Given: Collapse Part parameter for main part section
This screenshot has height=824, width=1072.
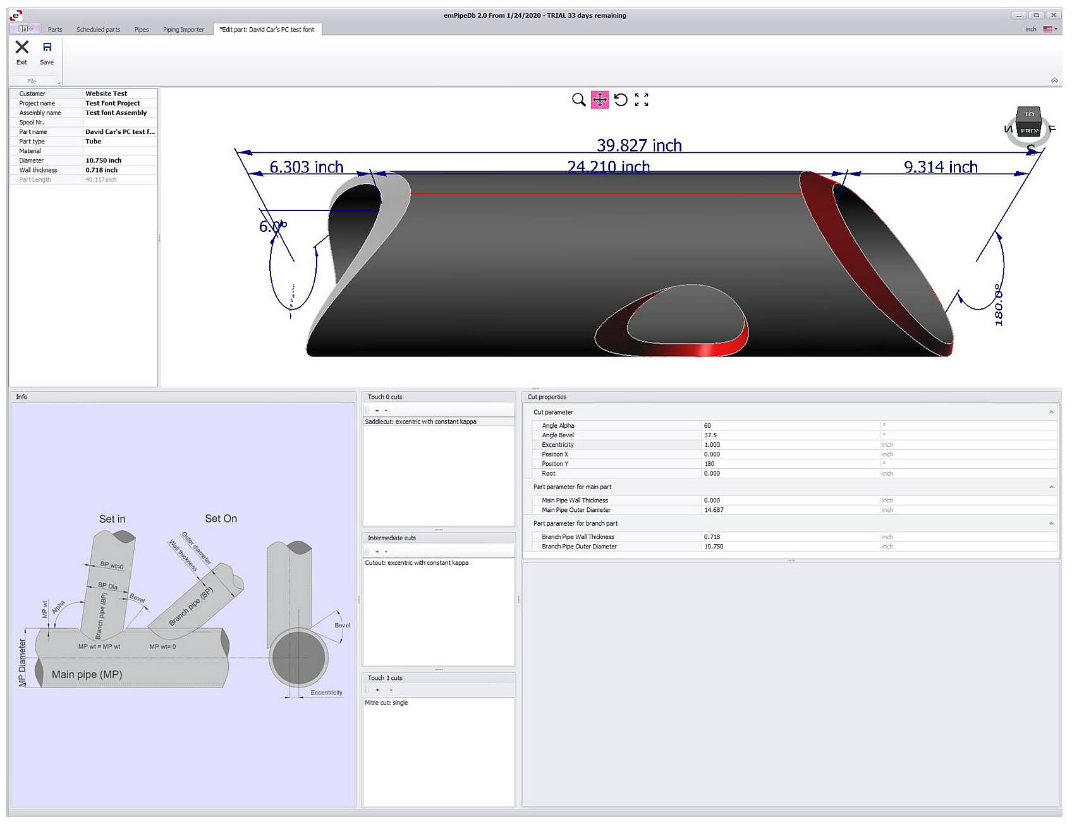Looking at the screenshot, I should 1051,487.
